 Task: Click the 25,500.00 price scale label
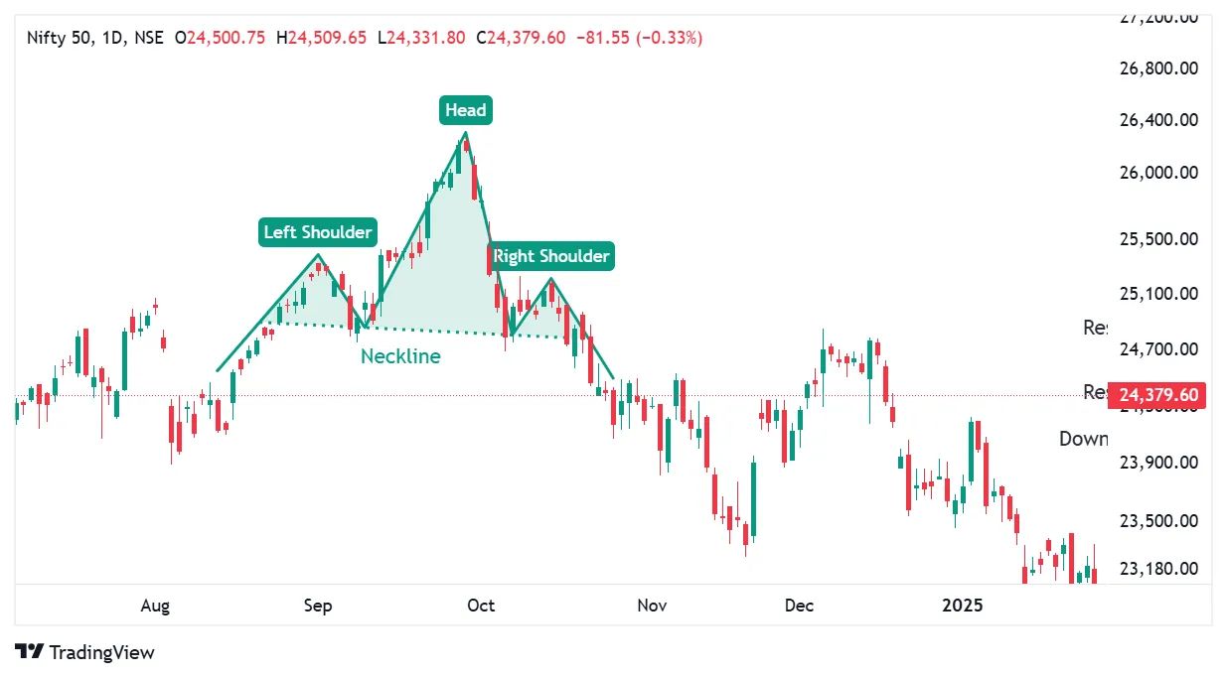[1158, 239]
